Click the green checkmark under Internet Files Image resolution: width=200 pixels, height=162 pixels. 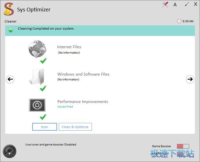43,61
